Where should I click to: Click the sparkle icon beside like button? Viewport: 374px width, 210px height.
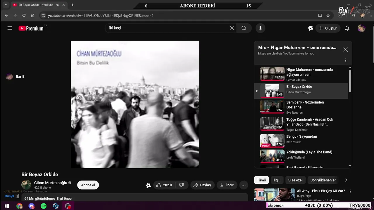[x=148, y=185]
